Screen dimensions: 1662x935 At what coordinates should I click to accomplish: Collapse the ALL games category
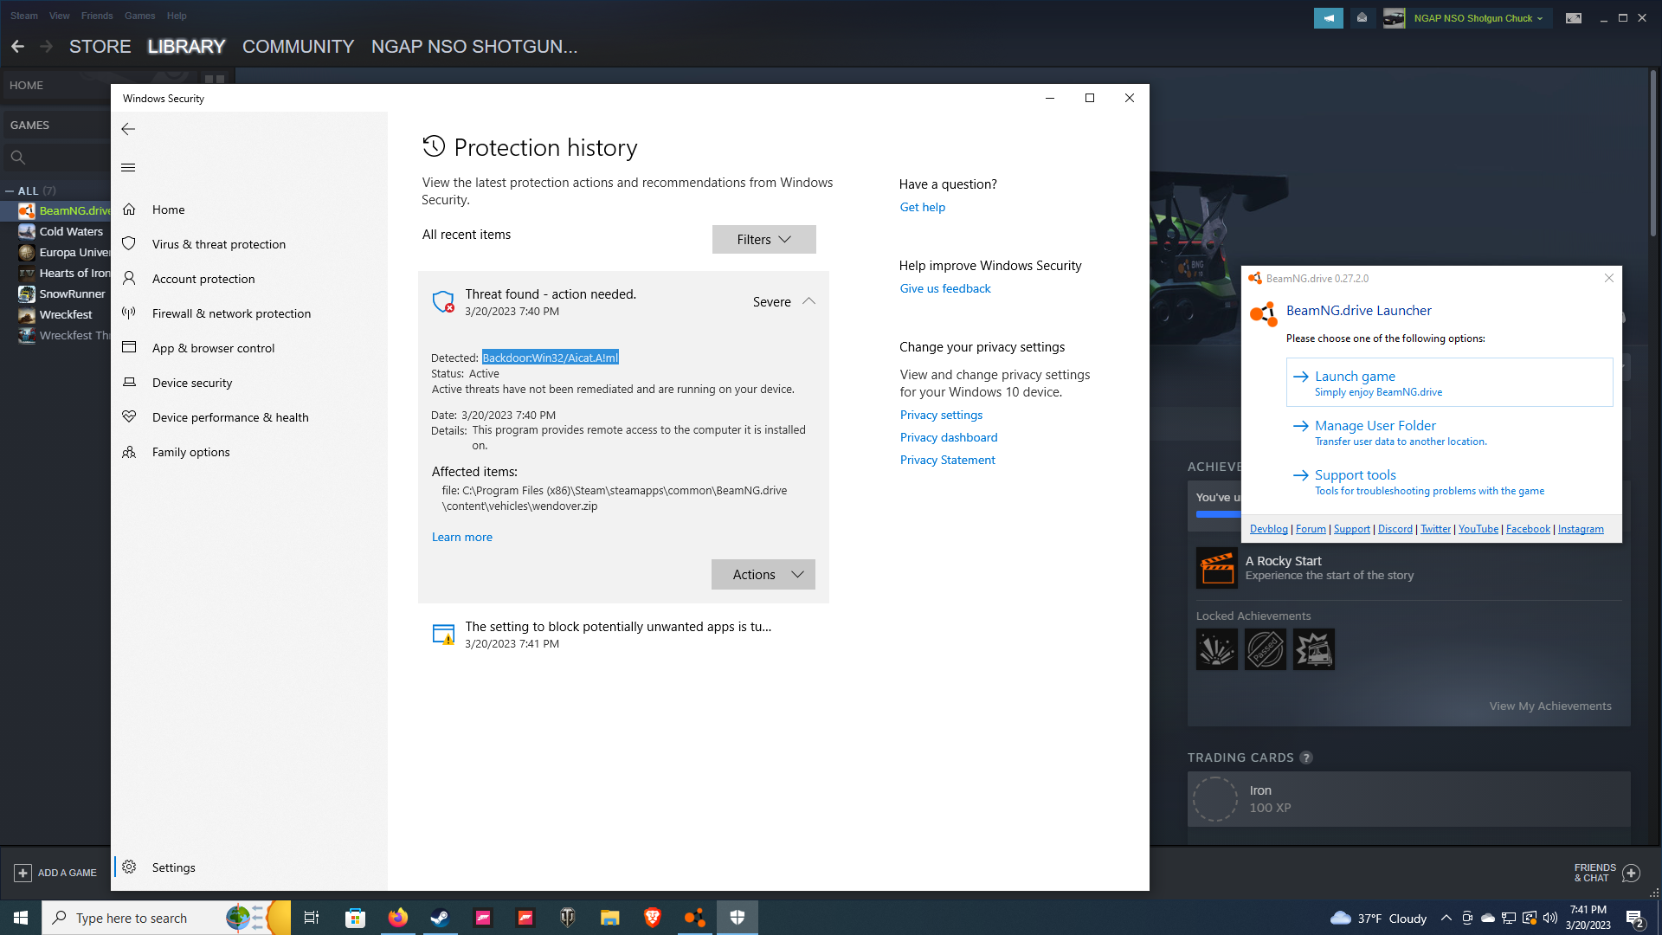(x=10, y=190)
